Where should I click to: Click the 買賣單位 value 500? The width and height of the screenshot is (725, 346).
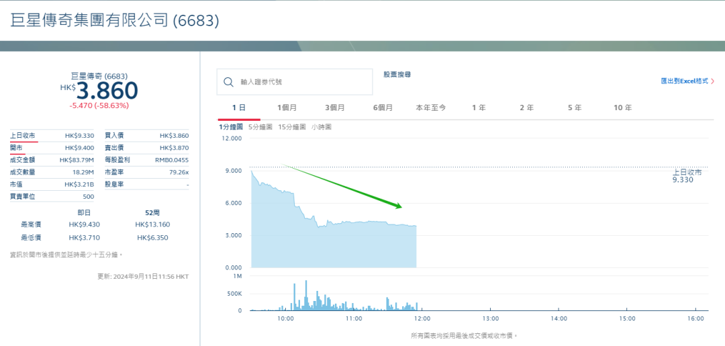pyautogui.click(x=89, y=197)
